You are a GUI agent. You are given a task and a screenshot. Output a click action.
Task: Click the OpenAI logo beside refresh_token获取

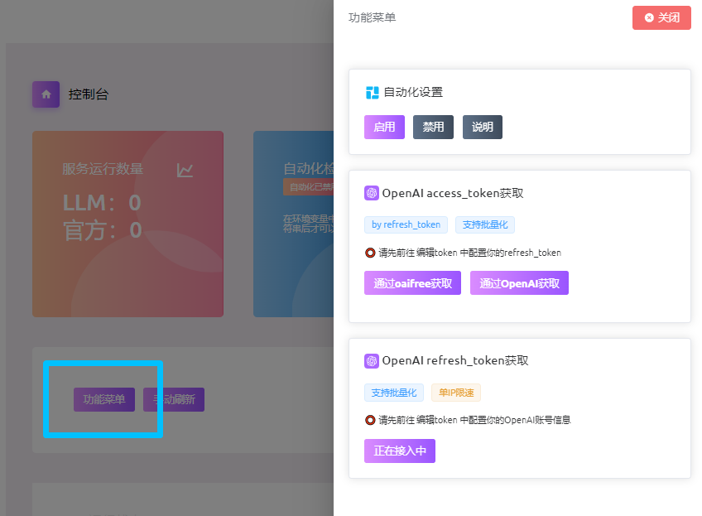pos(372,361)
